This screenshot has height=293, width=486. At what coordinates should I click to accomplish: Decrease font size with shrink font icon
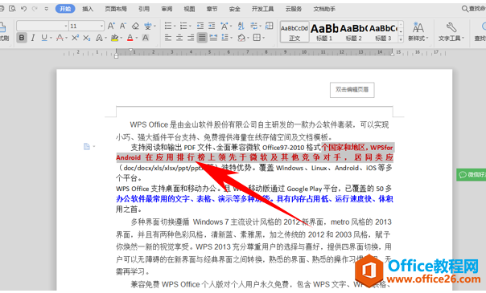pyautogui.click(x=123, y=26)
